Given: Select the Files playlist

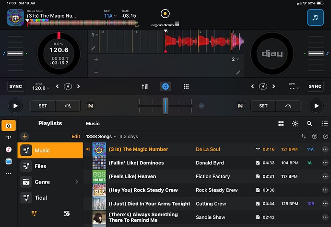Looking at the screenshot, I should (x=50, y=166).
